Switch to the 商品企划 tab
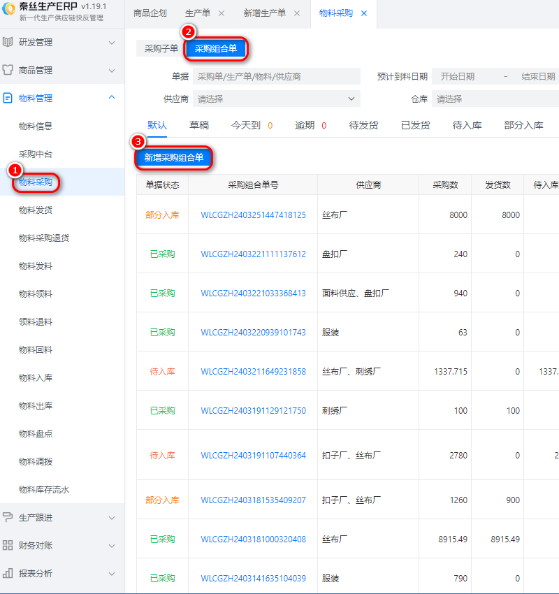This screenshot has width=559, height=594. tap(150, 13)
